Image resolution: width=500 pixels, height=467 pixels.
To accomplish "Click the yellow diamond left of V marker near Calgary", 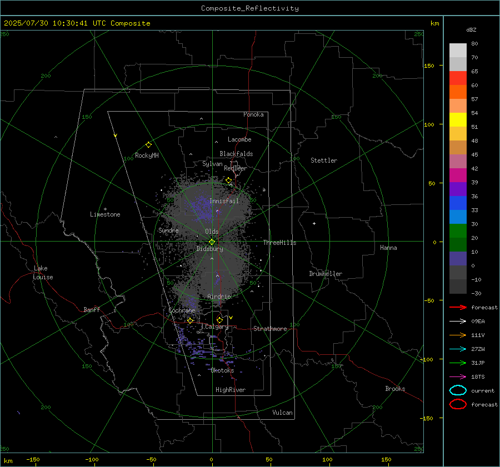I will tap(219, 320).
